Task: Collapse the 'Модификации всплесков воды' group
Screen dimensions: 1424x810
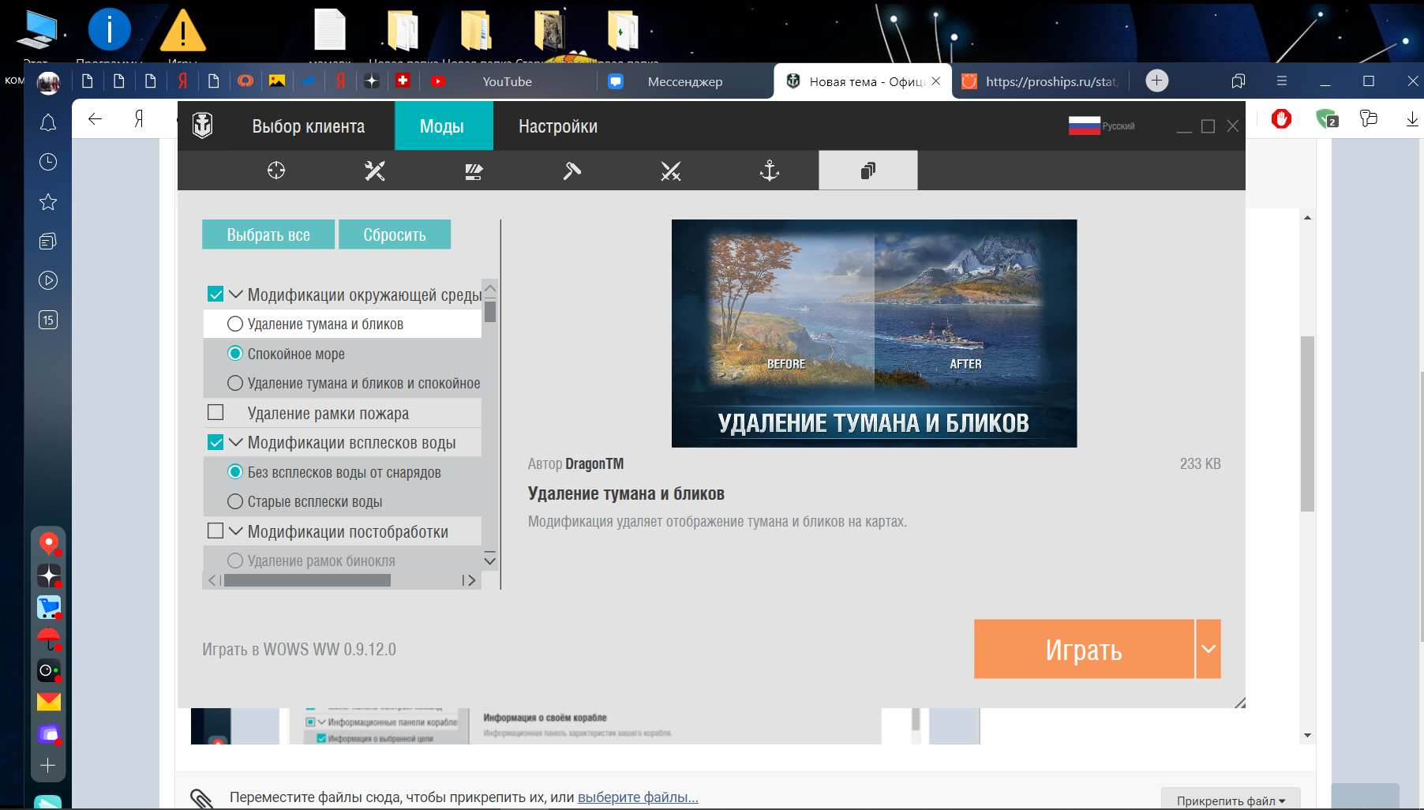Action: pos(235,442)
